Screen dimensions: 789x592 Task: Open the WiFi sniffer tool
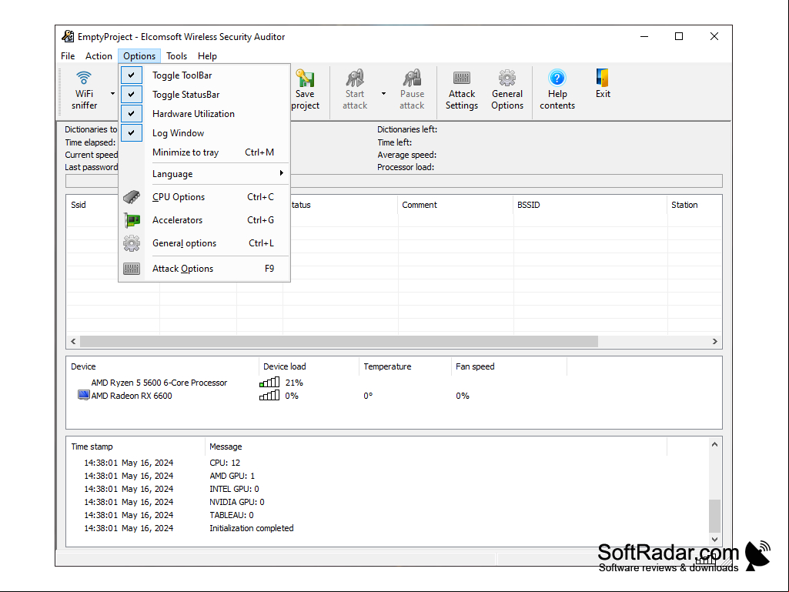[84, 91]
